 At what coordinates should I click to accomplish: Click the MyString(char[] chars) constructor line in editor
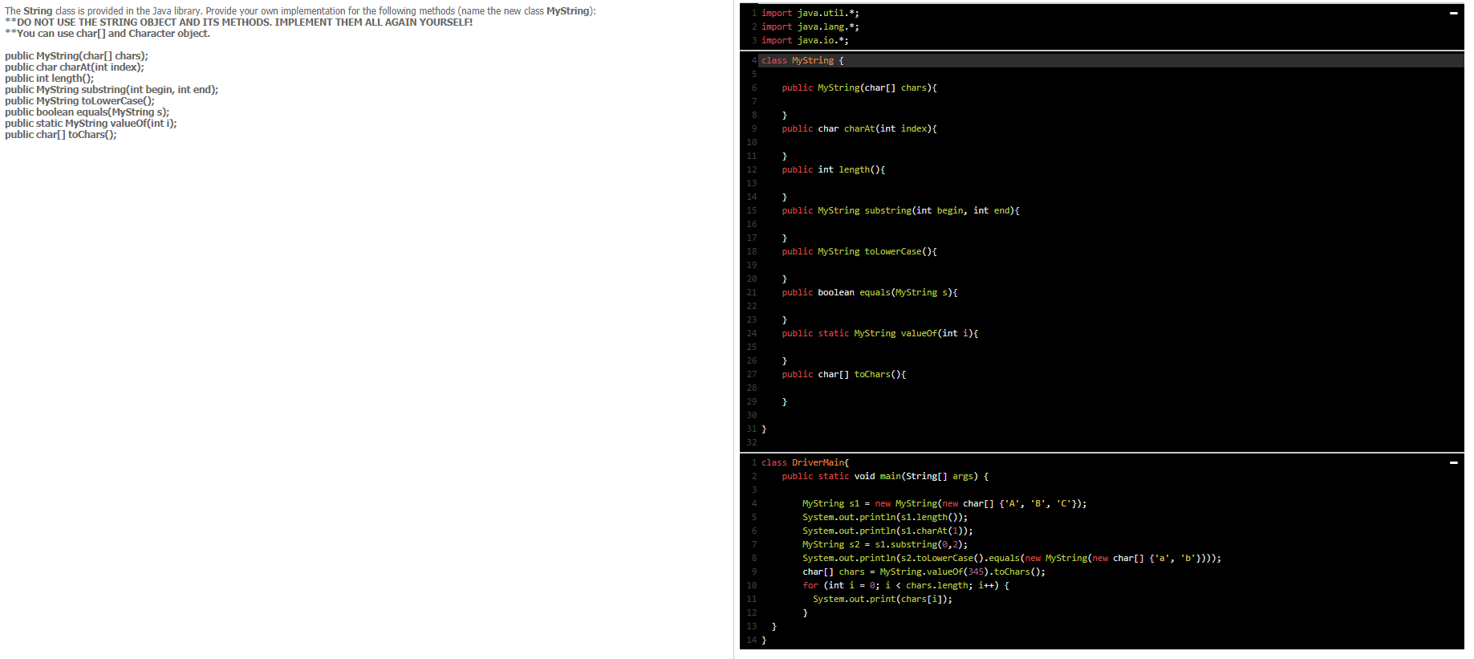click(x=859, y=87)
